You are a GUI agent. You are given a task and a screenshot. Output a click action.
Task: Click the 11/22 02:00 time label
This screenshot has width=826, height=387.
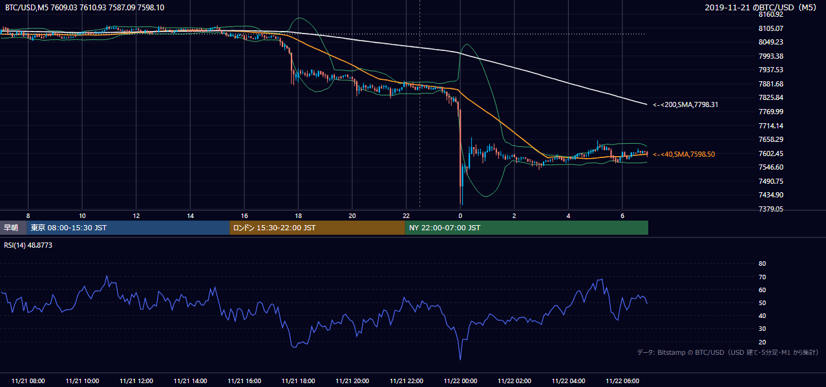514,381
